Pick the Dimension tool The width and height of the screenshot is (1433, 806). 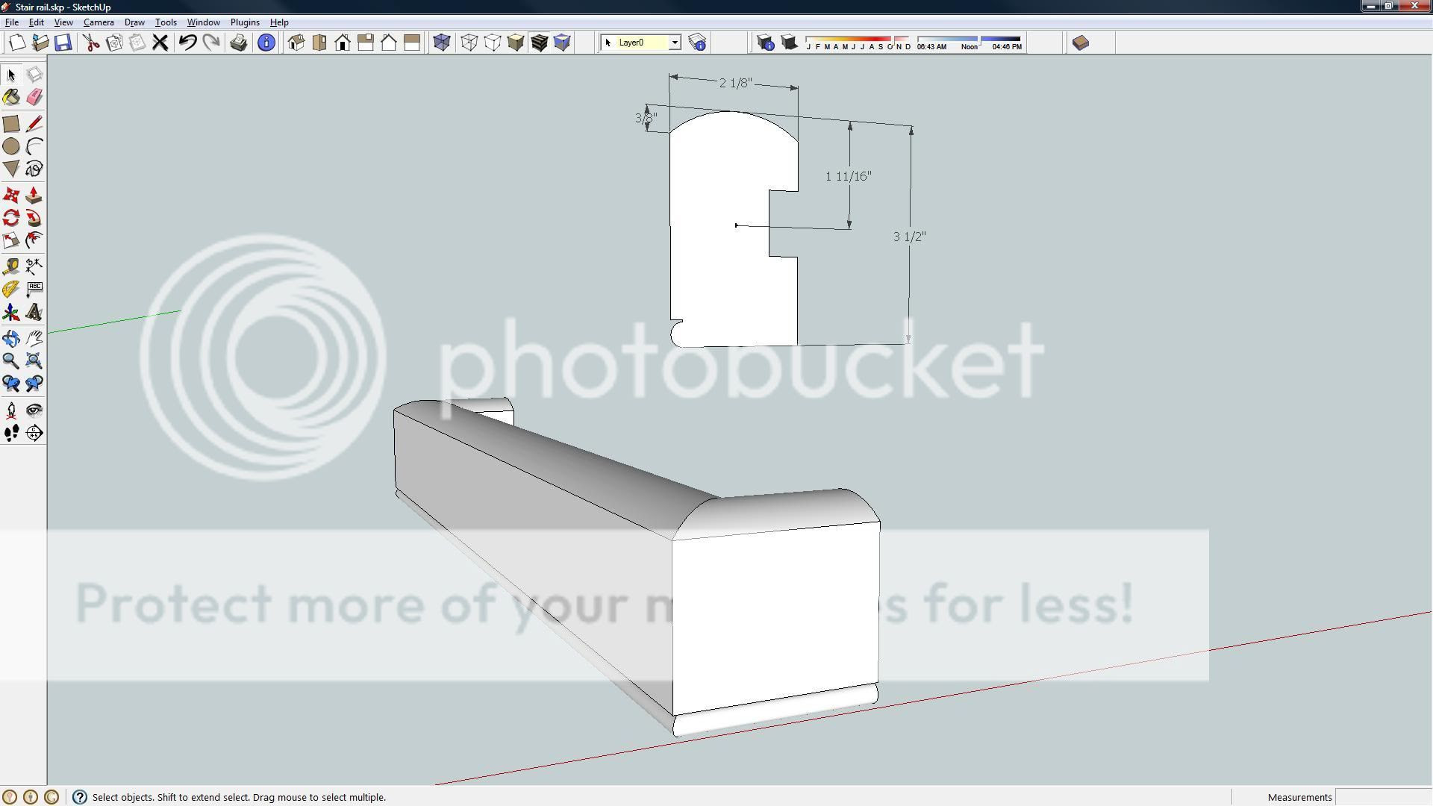pos(34,266)
